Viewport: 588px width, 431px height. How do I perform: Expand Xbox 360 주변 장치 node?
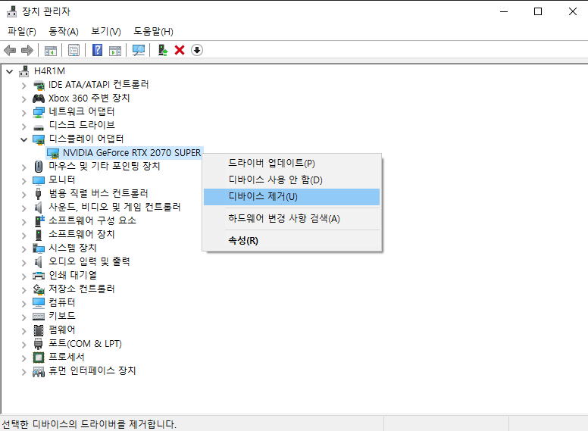[24, 99]
